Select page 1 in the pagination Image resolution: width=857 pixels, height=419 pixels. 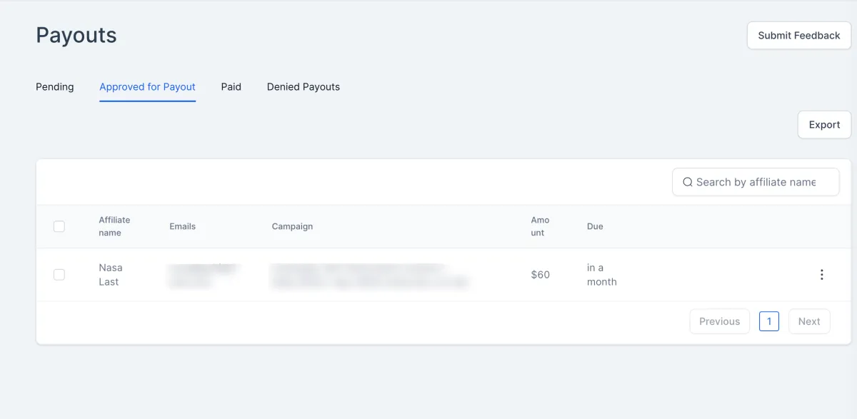[x=768, y=321]
